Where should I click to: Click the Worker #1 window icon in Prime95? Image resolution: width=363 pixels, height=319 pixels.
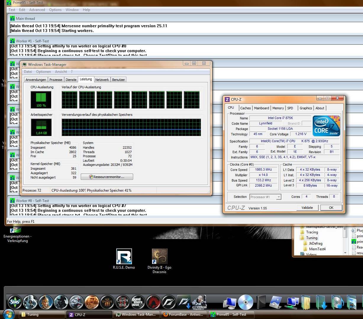12,41
